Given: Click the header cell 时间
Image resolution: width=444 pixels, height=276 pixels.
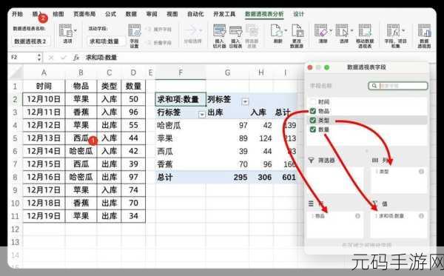Looking at the screenshot, I should click(x=44, y=86).
